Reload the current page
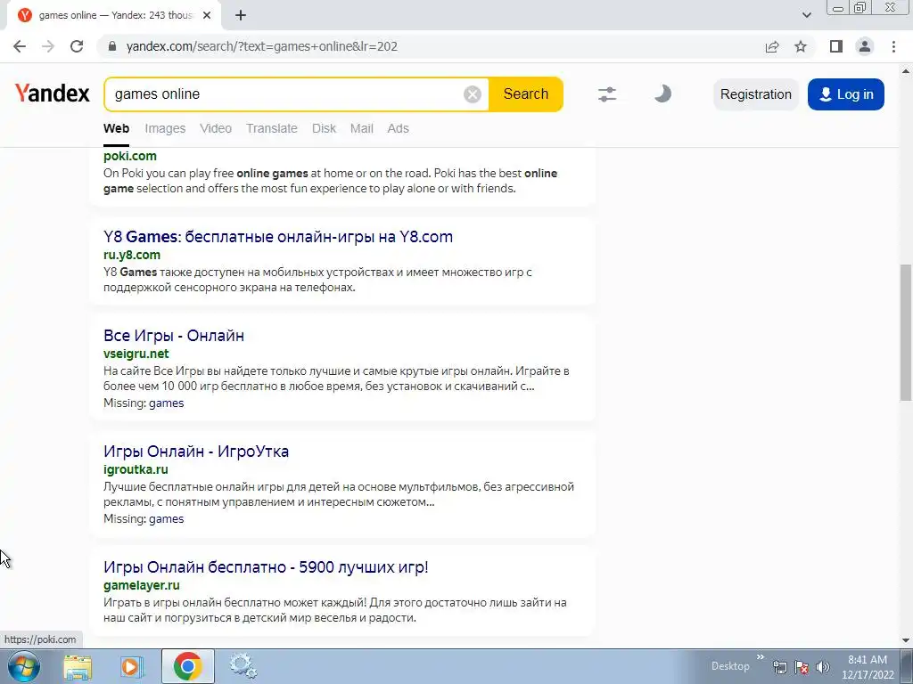Viewport: 913px width, 684px height. click(x=77, y=46)
